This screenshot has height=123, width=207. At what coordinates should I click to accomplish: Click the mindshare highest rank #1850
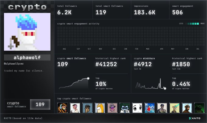[181, 64]
